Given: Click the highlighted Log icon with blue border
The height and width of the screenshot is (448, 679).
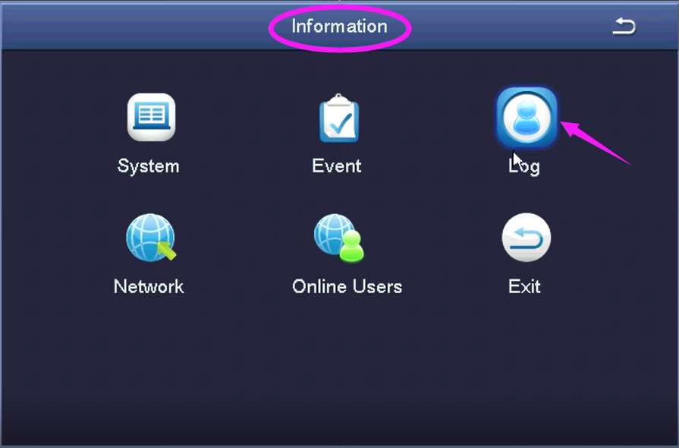Looking at the screenshot, I should tap(526, 119).
